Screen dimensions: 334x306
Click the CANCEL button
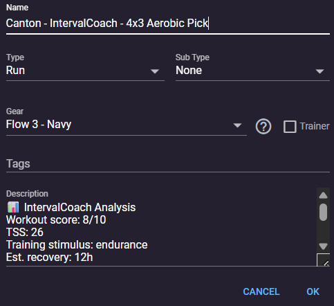(x=261, y=291)
